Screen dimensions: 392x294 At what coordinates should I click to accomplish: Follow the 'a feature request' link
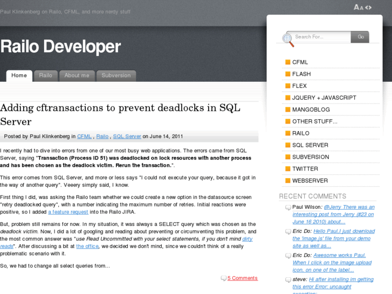click(x=68, y=212)
